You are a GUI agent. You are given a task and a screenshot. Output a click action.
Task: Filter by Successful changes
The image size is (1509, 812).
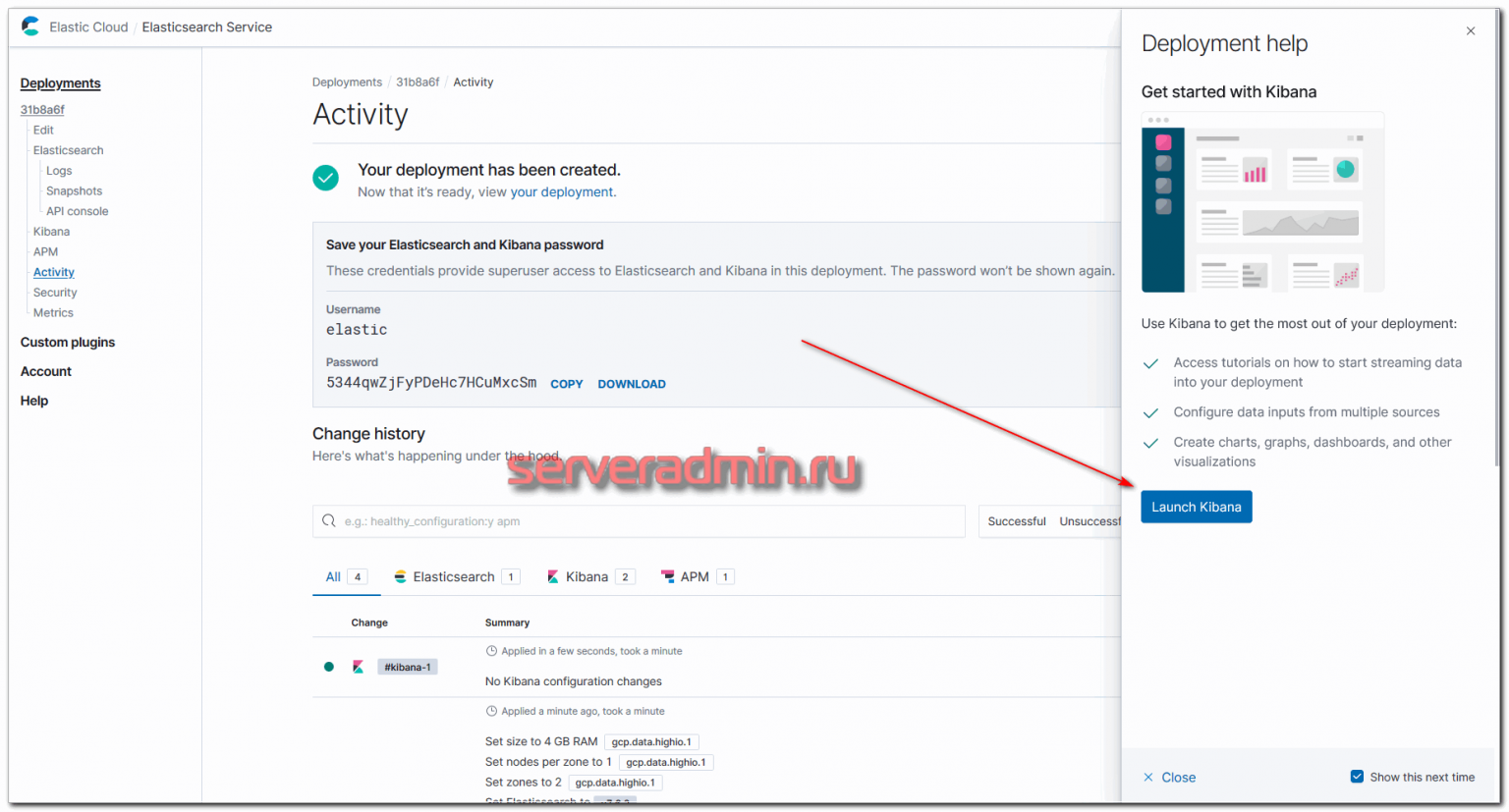(1017, 521)
